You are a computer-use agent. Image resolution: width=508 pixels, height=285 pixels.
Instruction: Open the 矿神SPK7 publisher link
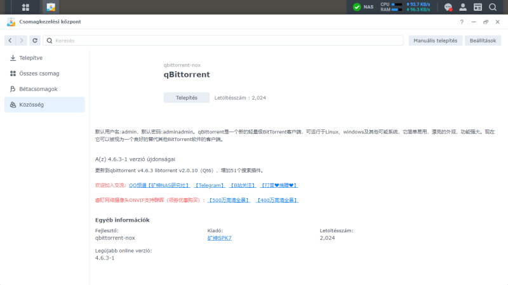(x=219, y=238)
